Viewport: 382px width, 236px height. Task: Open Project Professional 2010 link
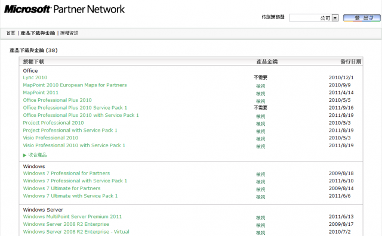(x=53, y=123)
